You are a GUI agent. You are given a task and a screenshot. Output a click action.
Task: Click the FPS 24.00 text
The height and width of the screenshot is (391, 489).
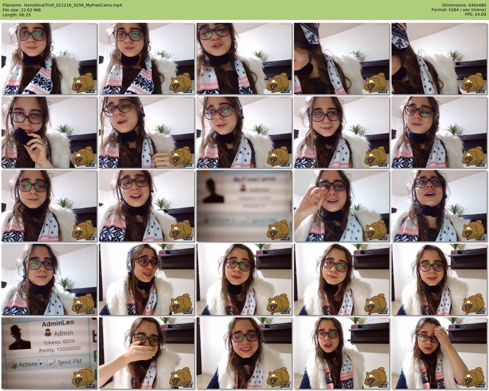[475, 14]
